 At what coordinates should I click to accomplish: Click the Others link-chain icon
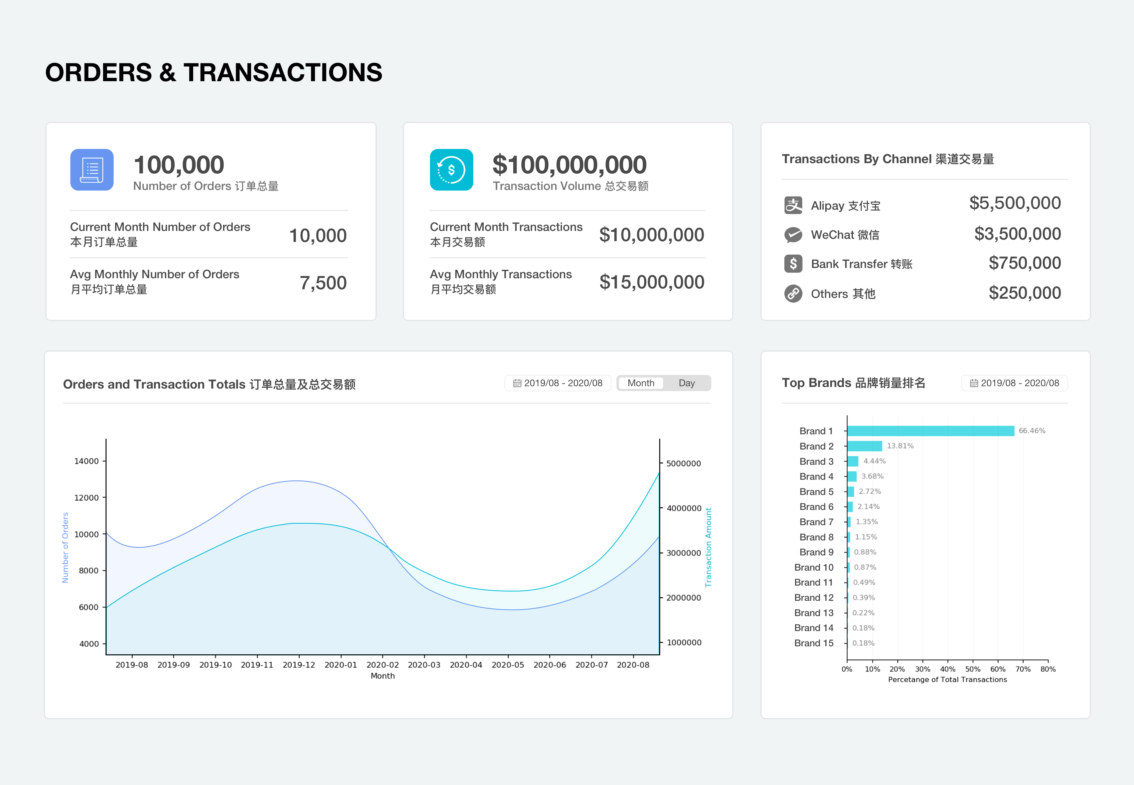793,294
